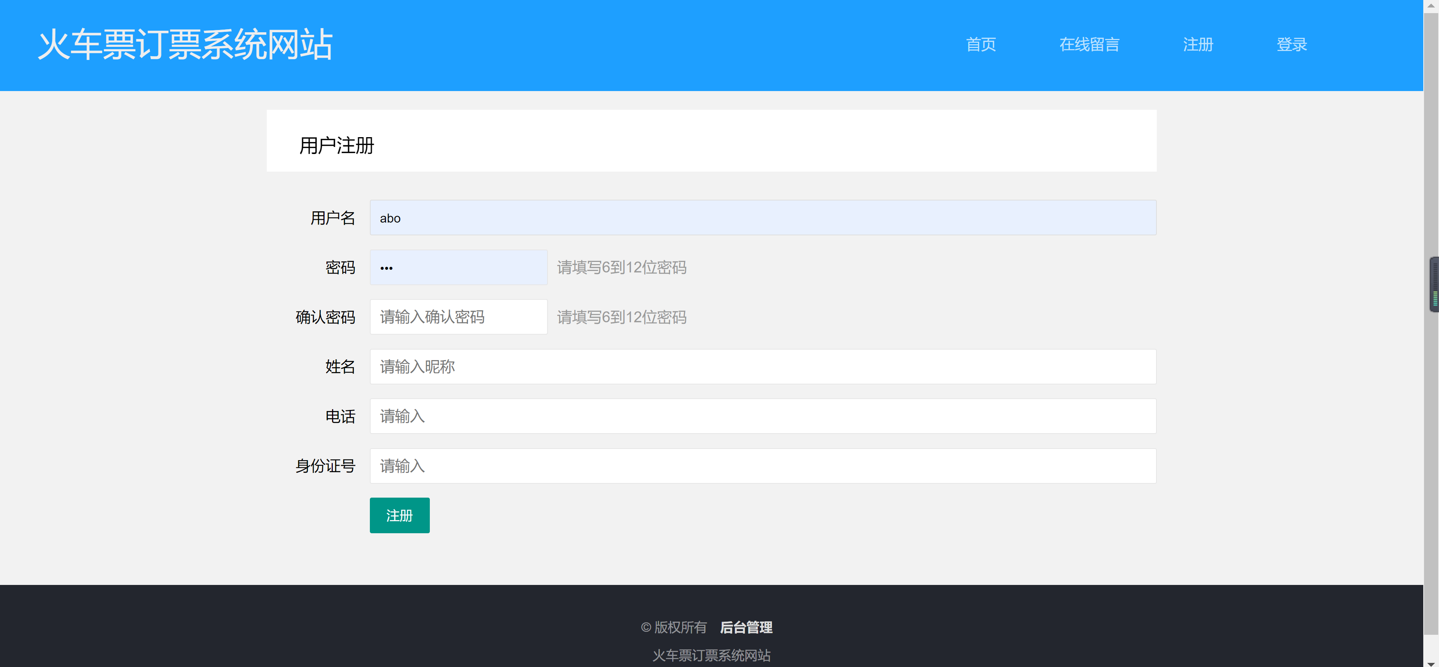Open the 后台管理 link in footer
Image resolution: width=1439 pixels, height=667 pixels.
(746, 627)
